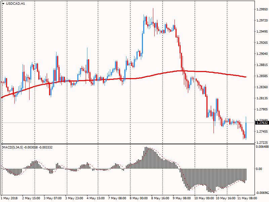Click the 1.29495 price axis label
This screenshot has height=202, width=269.
pos(262,31)
